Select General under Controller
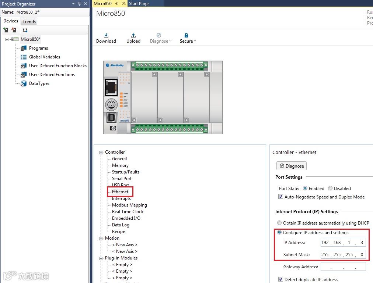Viewport: 373px width, 283px height. [119, 159]
